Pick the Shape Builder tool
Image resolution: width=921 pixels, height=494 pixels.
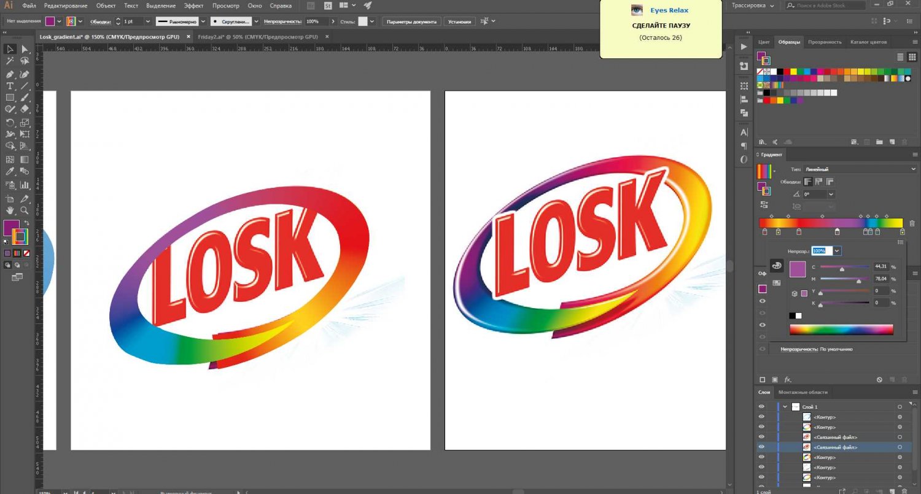click(x=10, y=146)
